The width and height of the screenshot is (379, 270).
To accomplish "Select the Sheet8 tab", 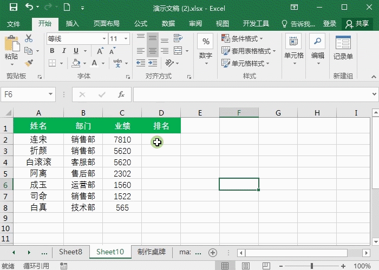I will pyautogui.click(x=70, y=252).
